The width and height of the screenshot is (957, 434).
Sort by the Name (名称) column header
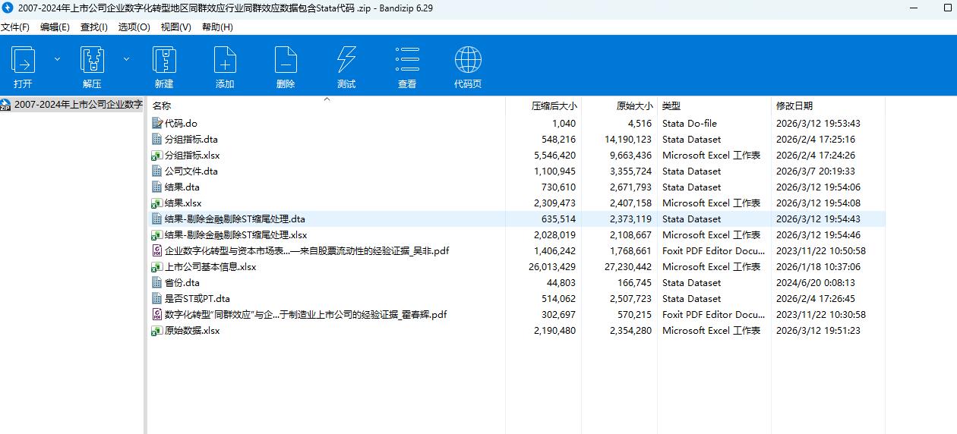tap(162, 106)
